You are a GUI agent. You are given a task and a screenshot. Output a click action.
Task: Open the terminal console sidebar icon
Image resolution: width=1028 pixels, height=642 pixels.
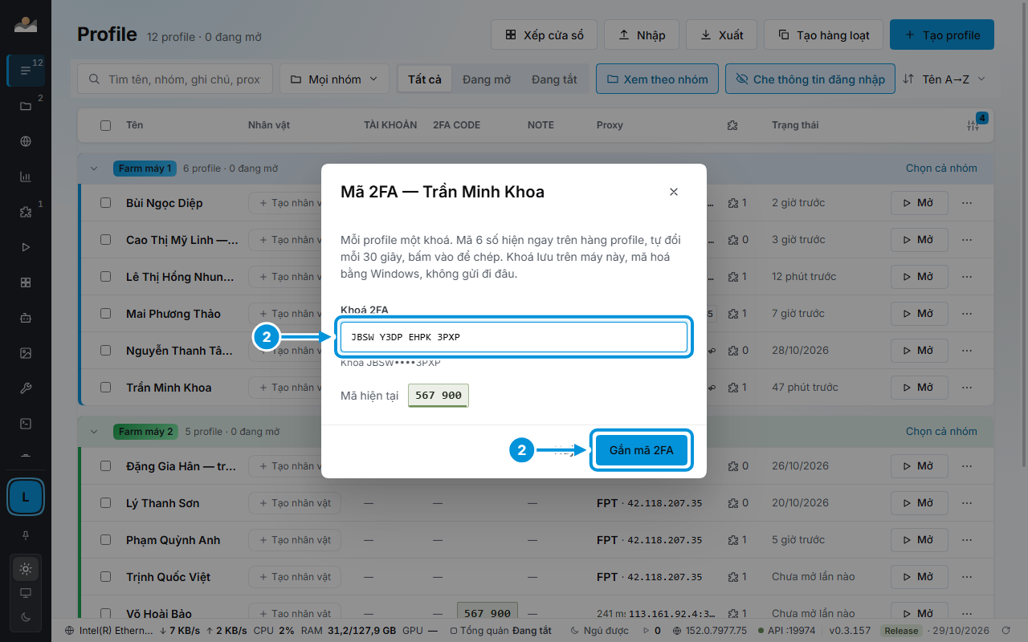tap(26, 424)
